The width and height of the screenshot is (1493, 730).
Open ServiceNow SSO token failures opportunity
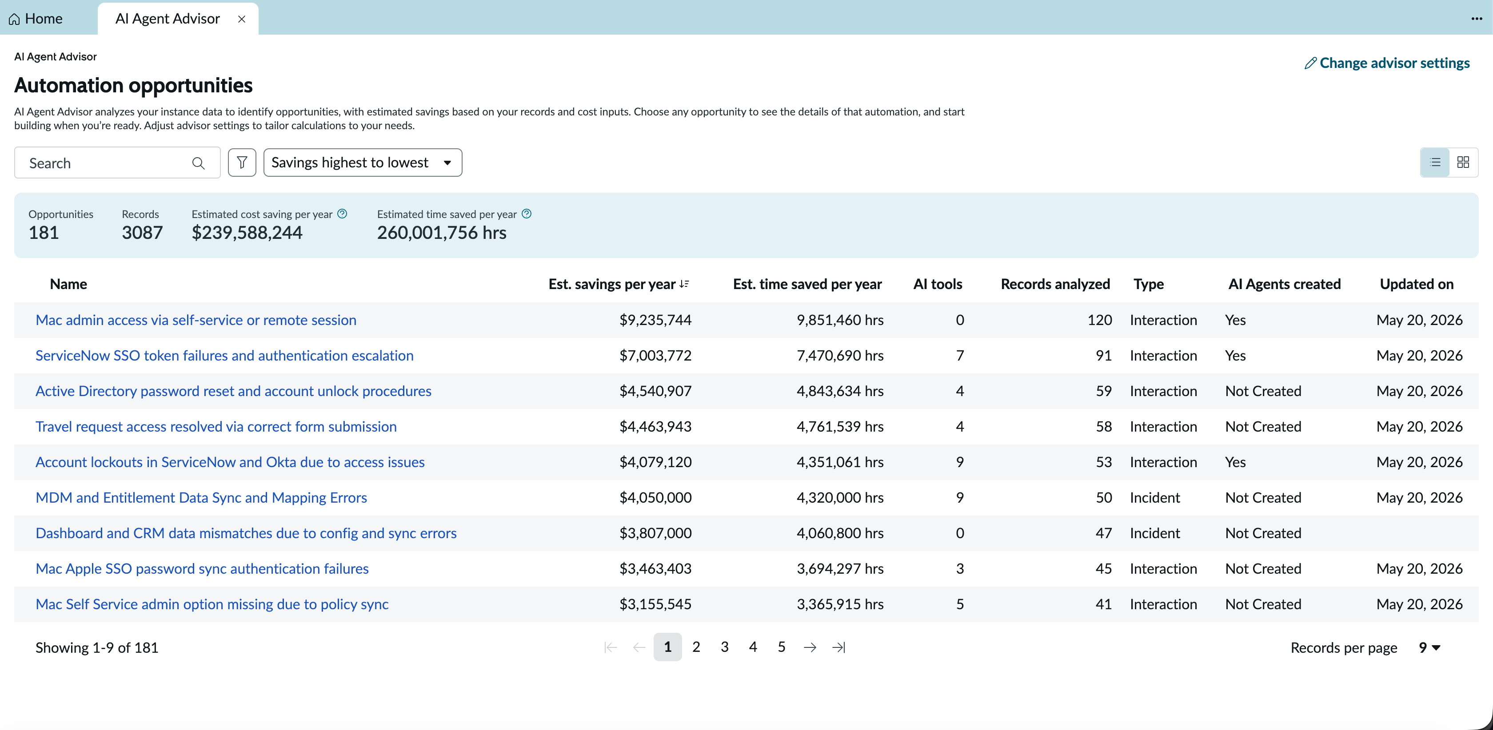click(224, 356)
